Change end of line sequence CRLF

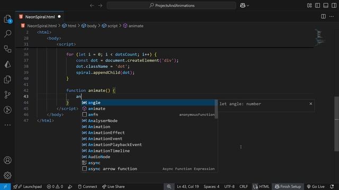pos(244,186)
